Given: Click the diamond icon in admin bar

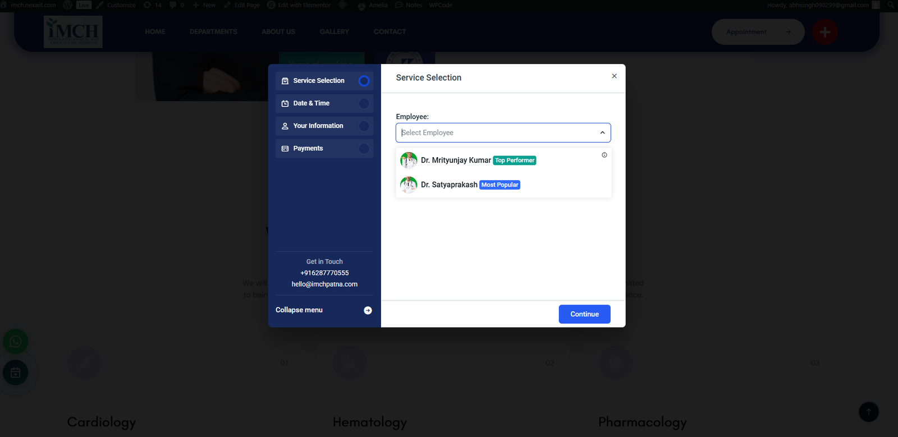Looking at the screenshot, I should coord(342,4).
